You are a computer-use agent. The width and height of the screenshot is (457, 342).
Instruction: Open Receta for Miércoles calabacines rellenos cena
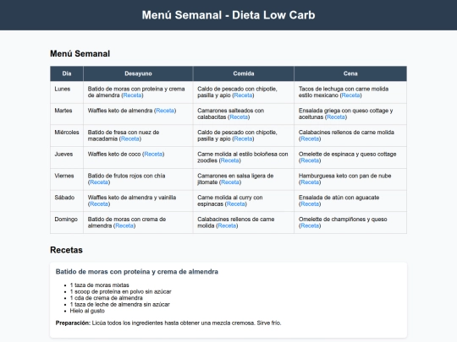click(x=310, y=138)
